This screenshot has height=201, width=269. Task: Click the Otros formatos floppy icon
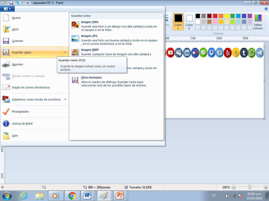tap(75, 80)
